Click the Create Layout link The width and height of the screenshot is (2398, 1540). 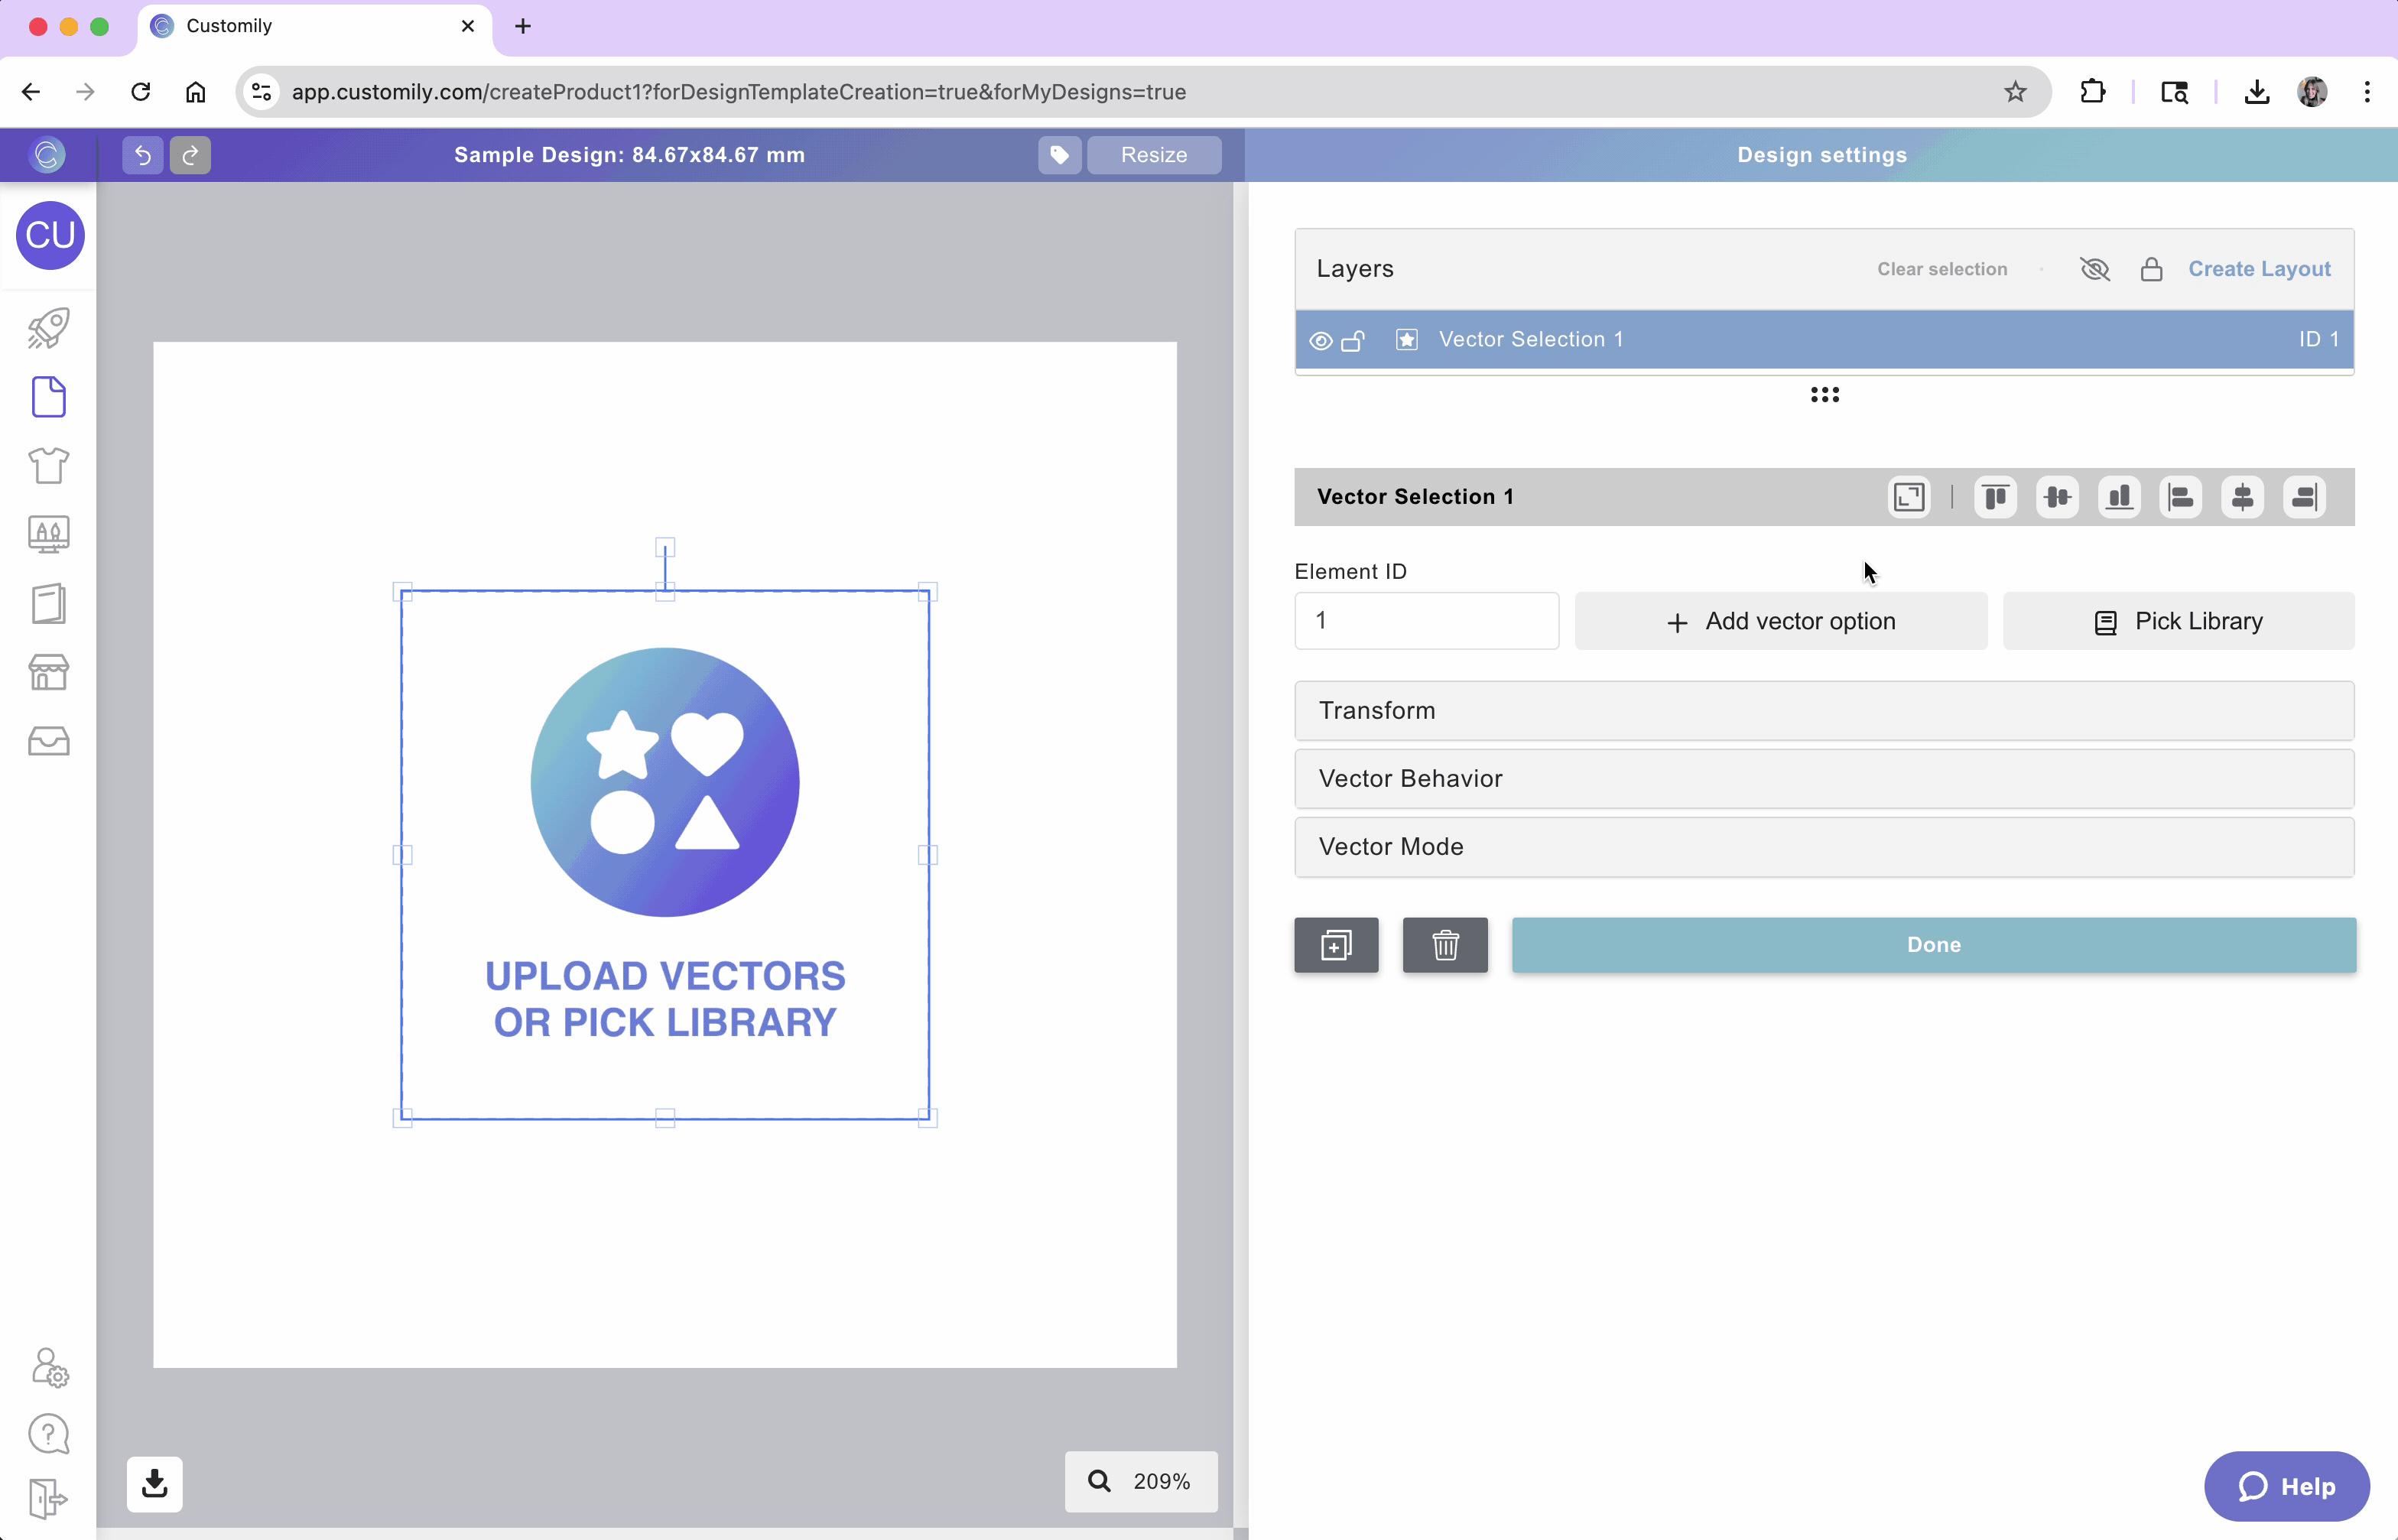pyautogui.click(x=2258, y=269)
